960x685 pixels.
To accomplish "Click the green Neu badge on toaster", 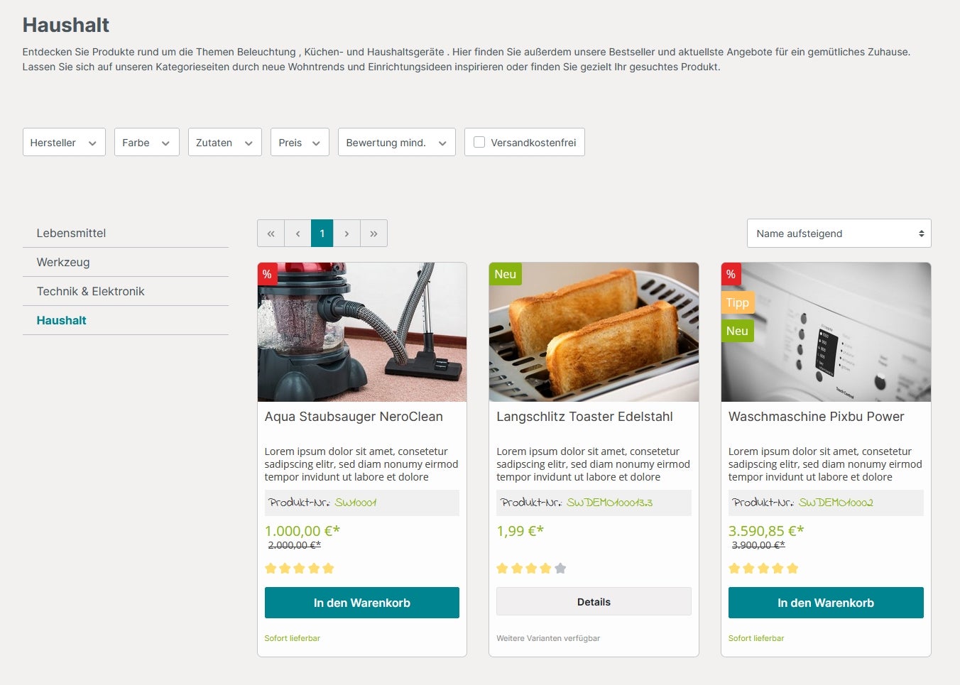I will [505, 274].
